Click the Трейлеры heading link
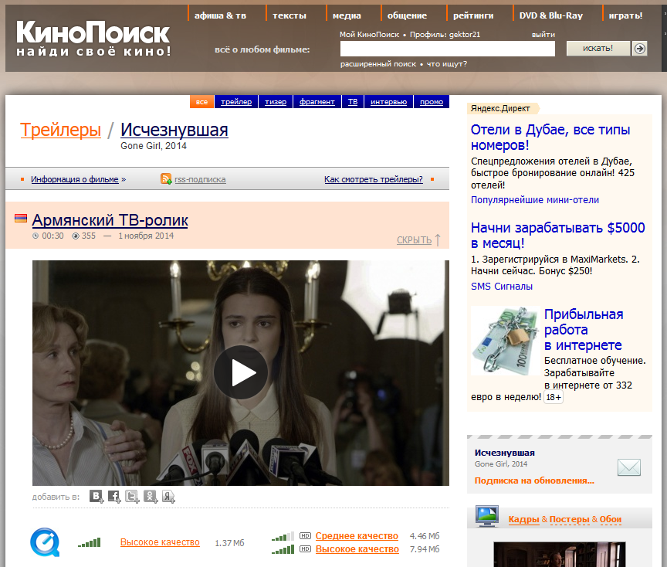Image resolution: width=667 pixels, height=567 pixels. pyautogui.click(x=60, y=130)
